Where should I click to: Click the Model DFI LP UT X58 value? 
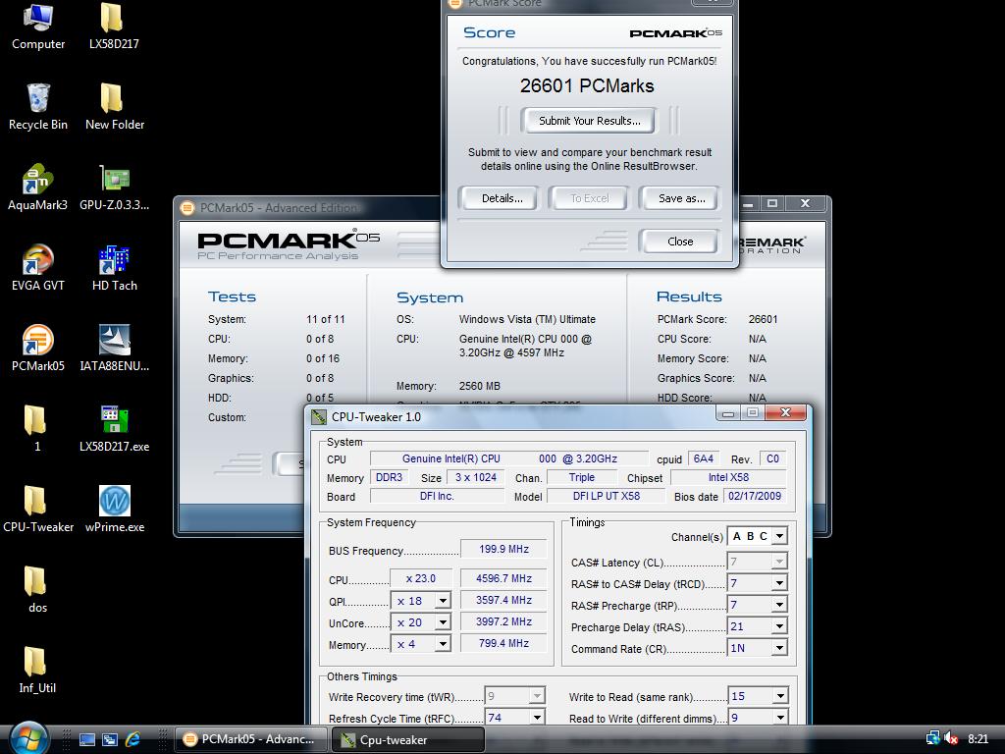[607, 496]
